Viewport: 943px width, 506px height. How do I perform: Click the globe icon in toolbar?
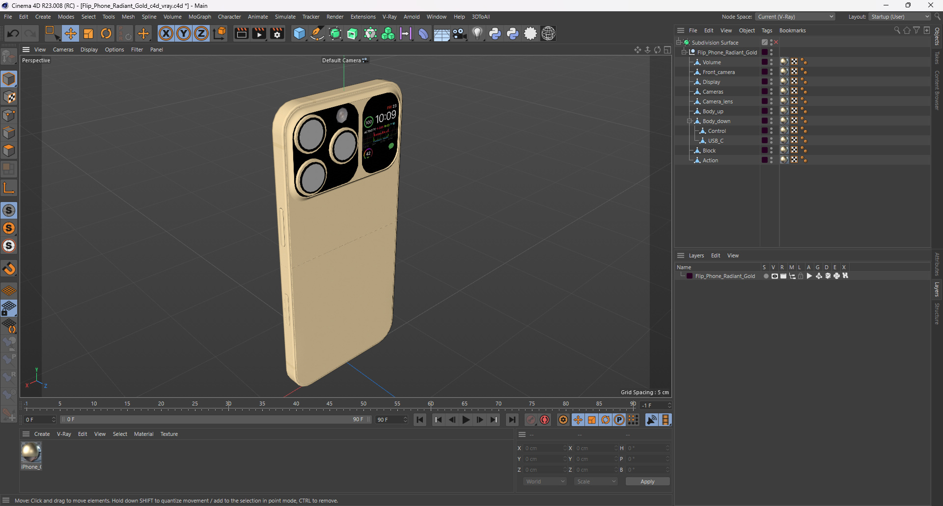pyautogui.click(x=548, y=33)
